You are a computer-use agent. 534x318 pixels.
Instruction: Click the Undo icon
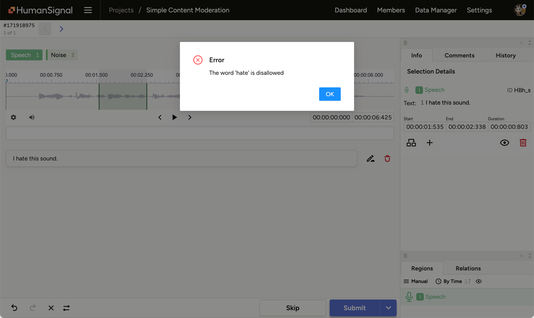tap(14, 308)
